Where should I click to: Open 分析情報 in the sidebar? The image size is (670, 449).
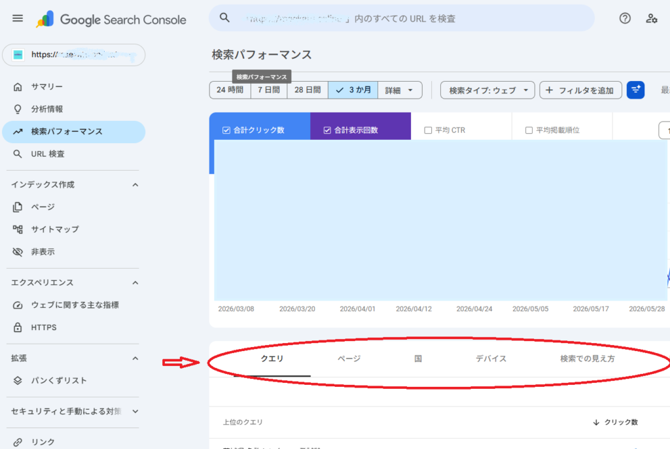click(x=74, y=109)
